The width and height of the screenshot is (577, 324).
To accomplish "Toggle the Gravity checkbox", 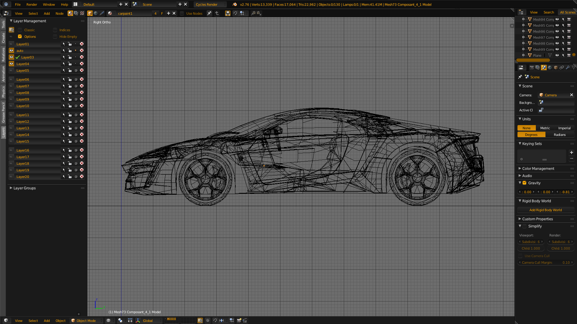I will tap(524, 183).
